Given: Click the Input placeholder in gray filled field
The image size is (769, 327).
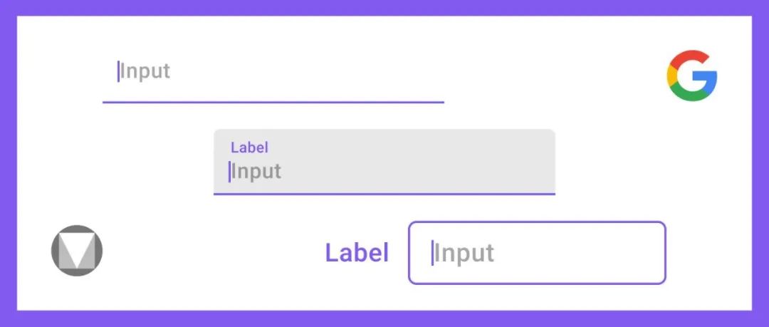Looking at the screenshot, I should [x=256, y=172].
